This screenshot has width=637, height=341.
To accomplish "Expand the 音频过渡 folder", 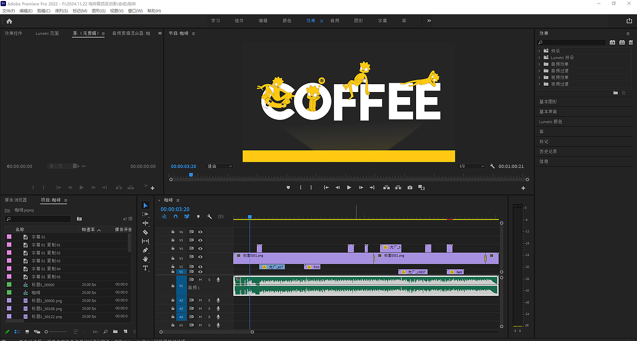I will (x=539, y=71).
